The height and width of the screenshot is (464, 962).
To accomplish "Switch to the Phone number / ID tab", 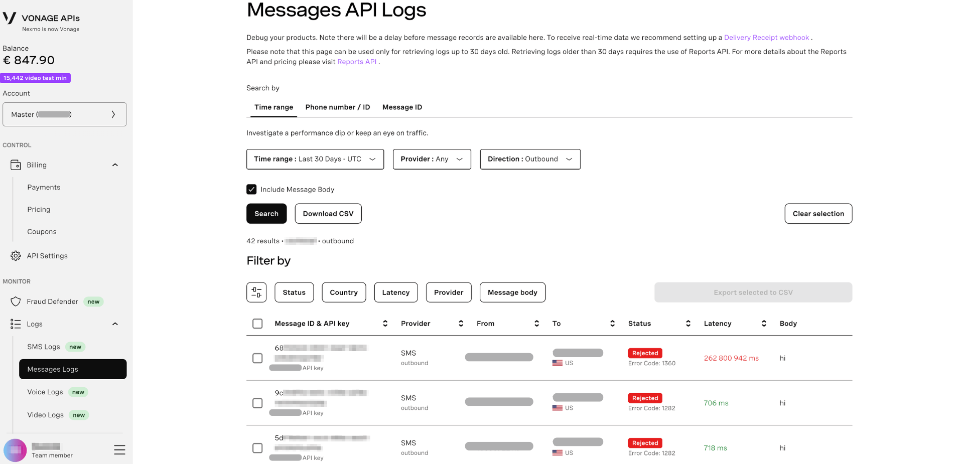I will coord(338,107).
